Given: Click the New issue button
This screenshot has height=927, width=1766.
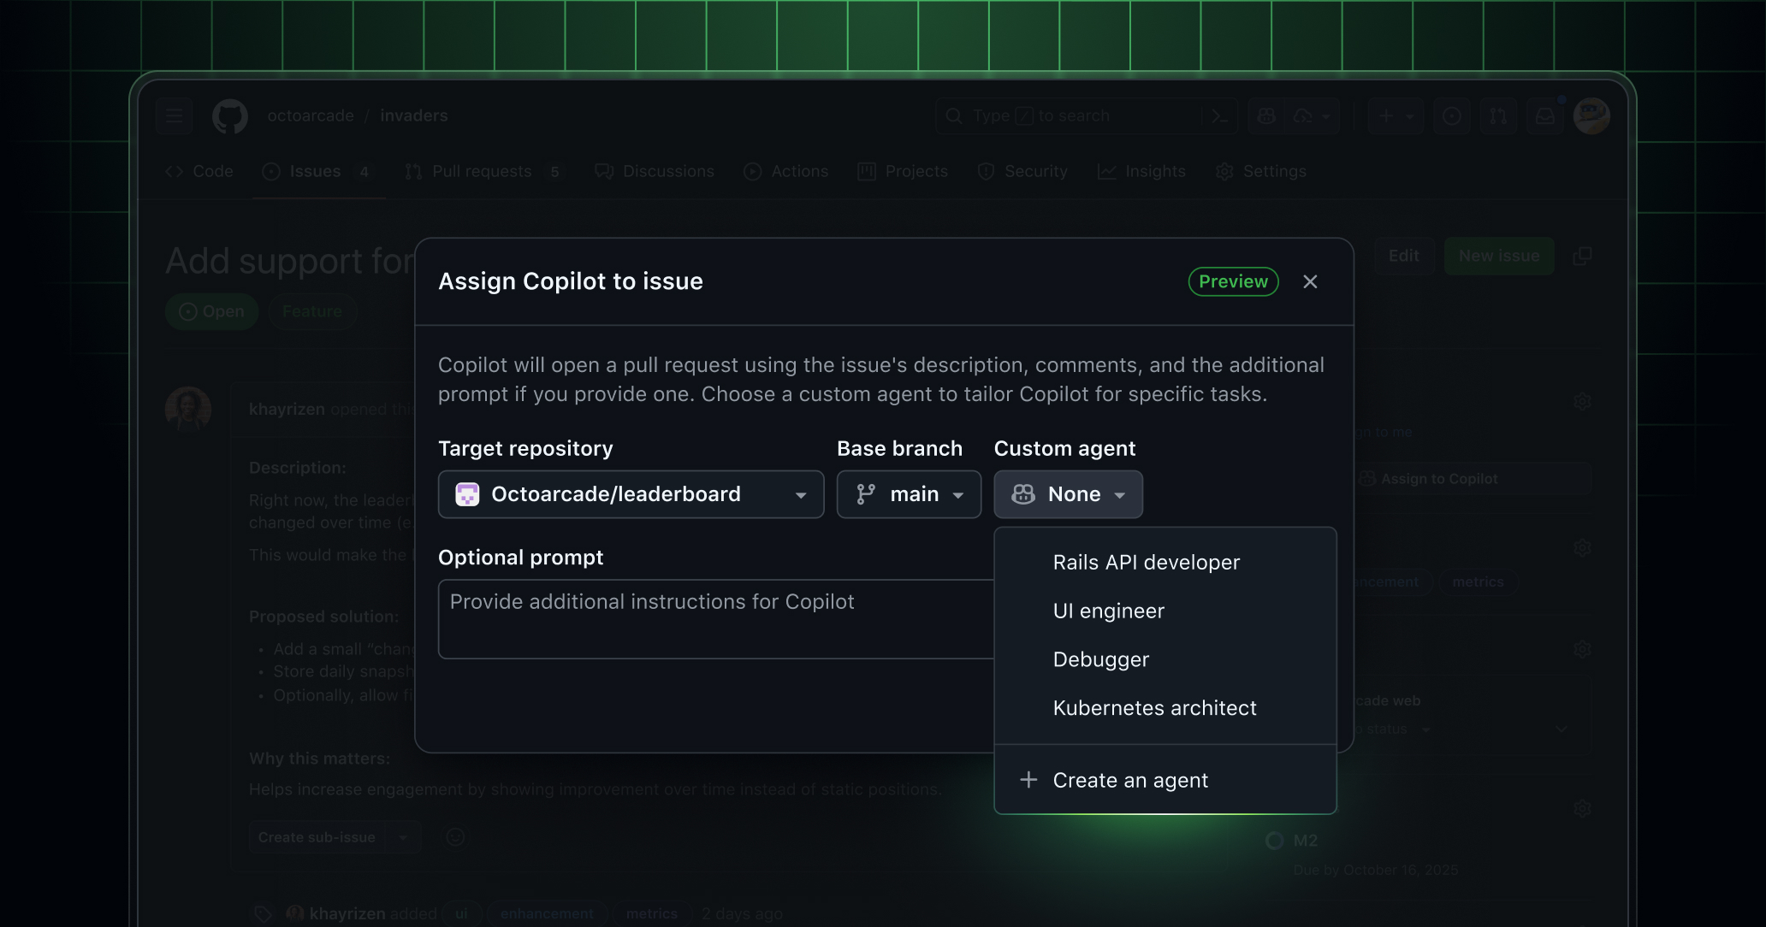Looking at the screenshot, I should (x=1498, y=255).
